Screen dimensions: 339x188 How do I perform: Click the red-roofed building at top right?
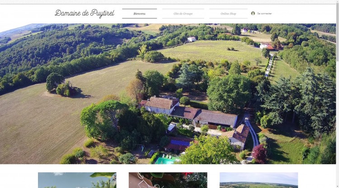(268, 46)
